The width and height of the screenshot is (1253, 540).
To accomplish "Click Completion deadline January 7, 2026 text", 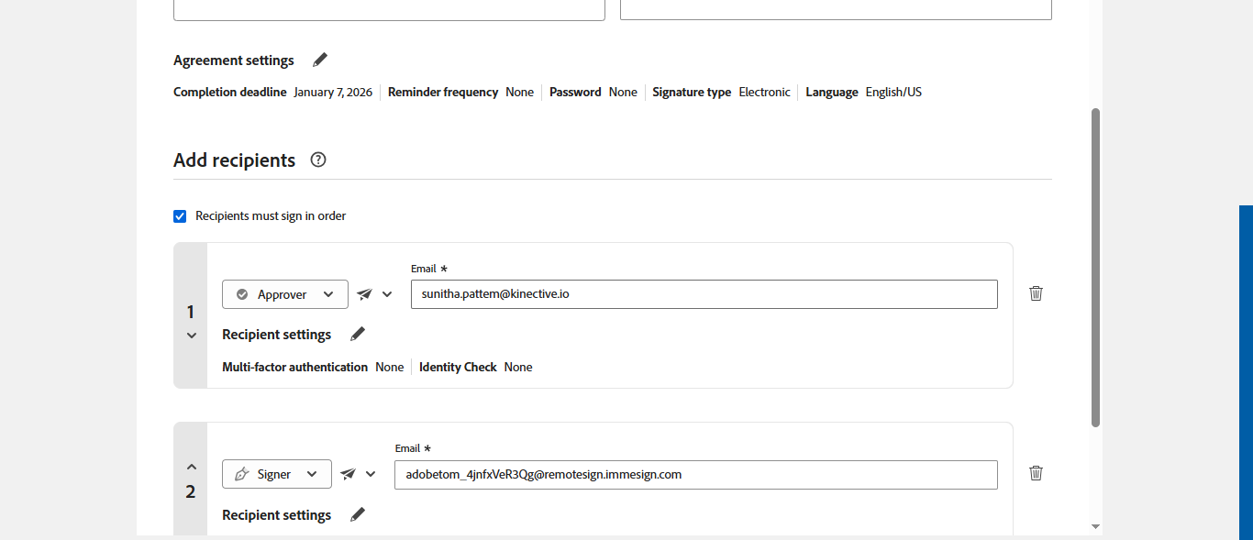I will (272, 92).
